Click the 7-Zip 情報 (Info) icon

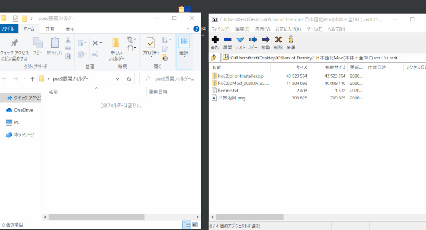(x=290, y=39)
